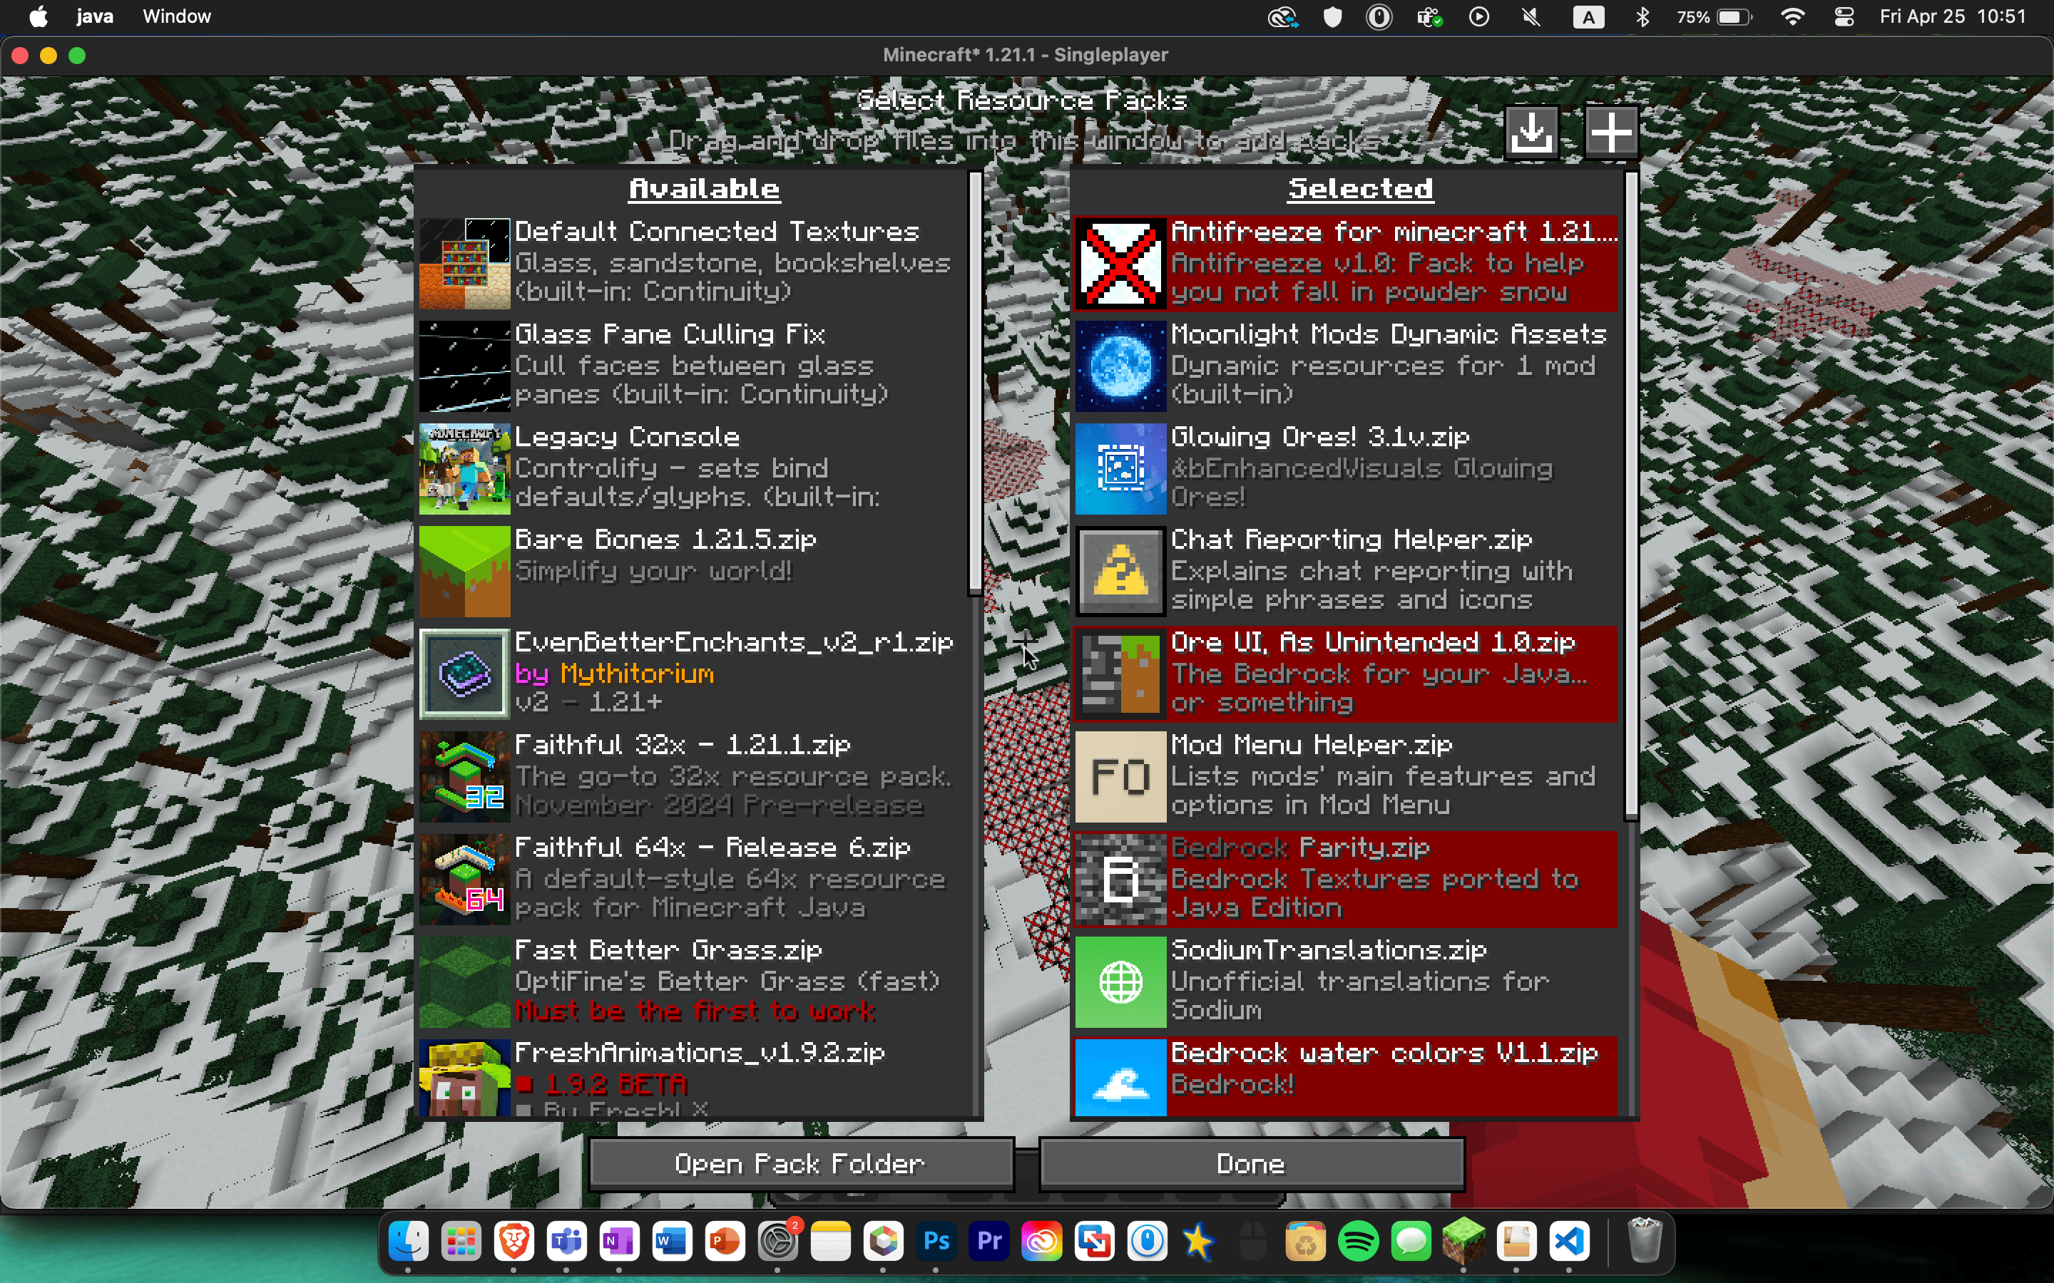The height and width of the screenshot is (1283, 2054).
Task: Select Faithful 32x pack icon
Action: click(464, 776)
